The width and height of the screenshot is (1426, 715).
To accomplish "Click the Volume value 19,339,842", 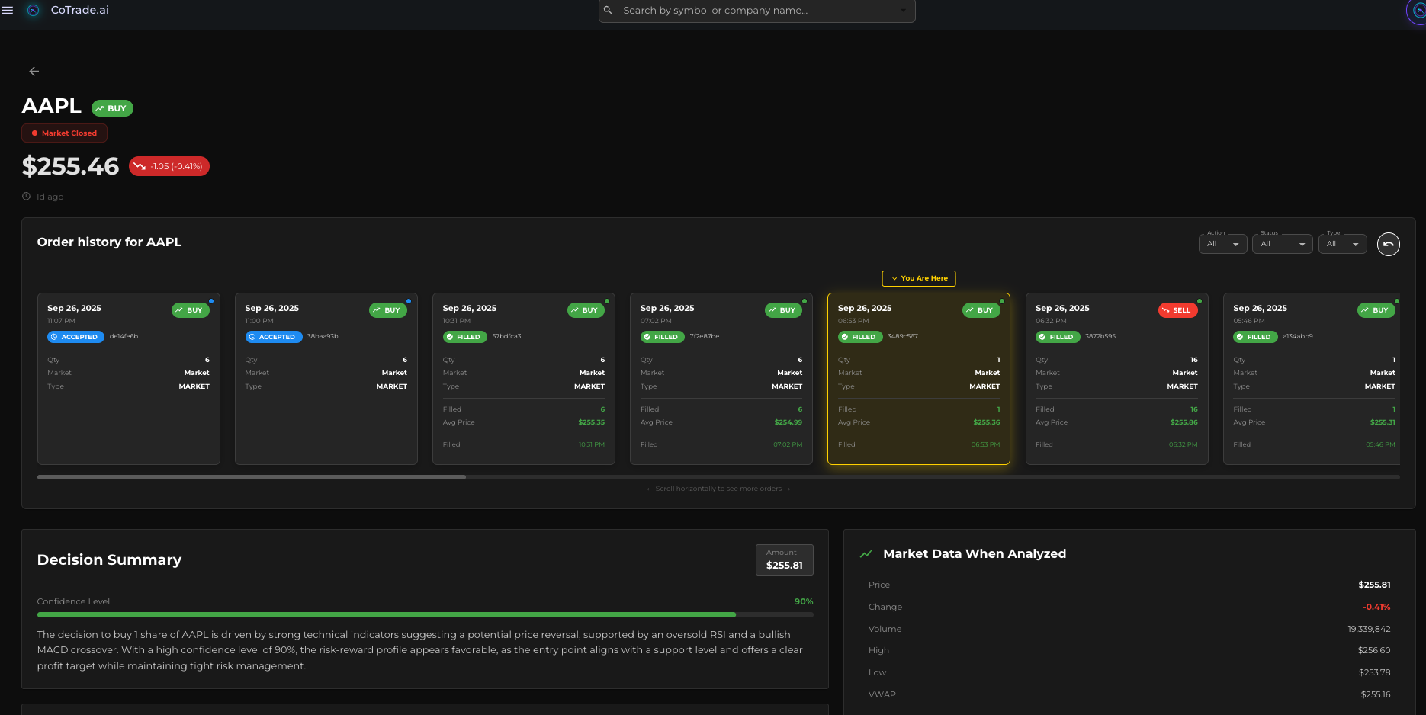I will tap(1369, 629).
